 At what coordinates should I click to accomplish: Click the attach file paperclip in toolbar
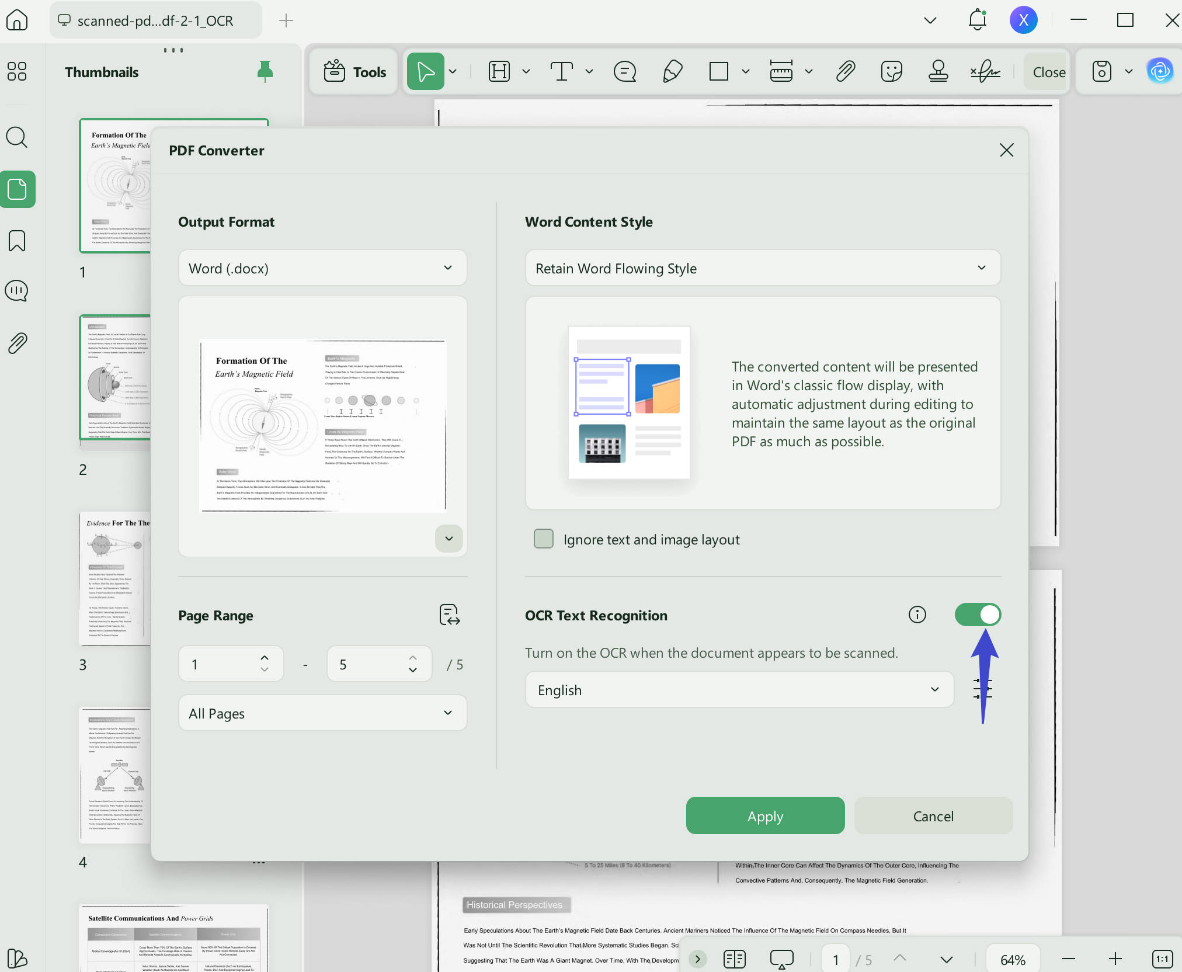(845, 72)
